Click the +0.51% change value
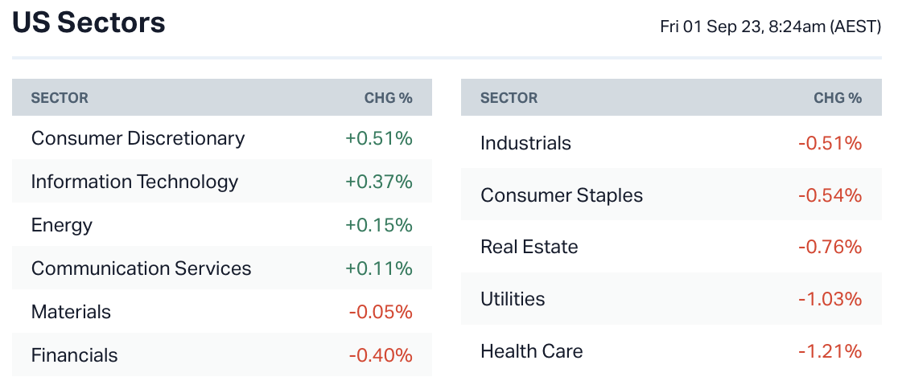 (x=378, y=138)
